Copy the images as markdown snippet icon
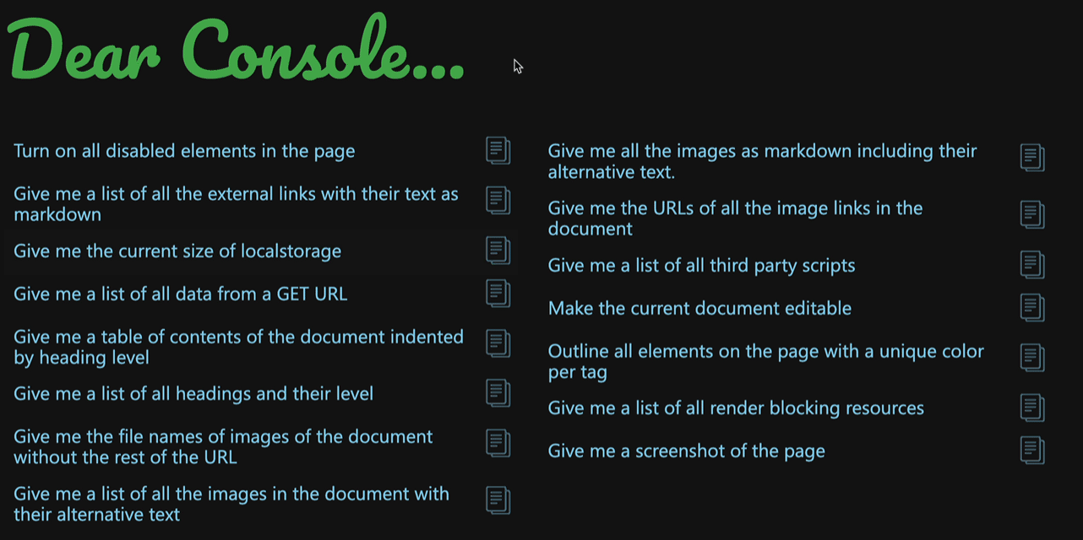 pos(1031,158)
